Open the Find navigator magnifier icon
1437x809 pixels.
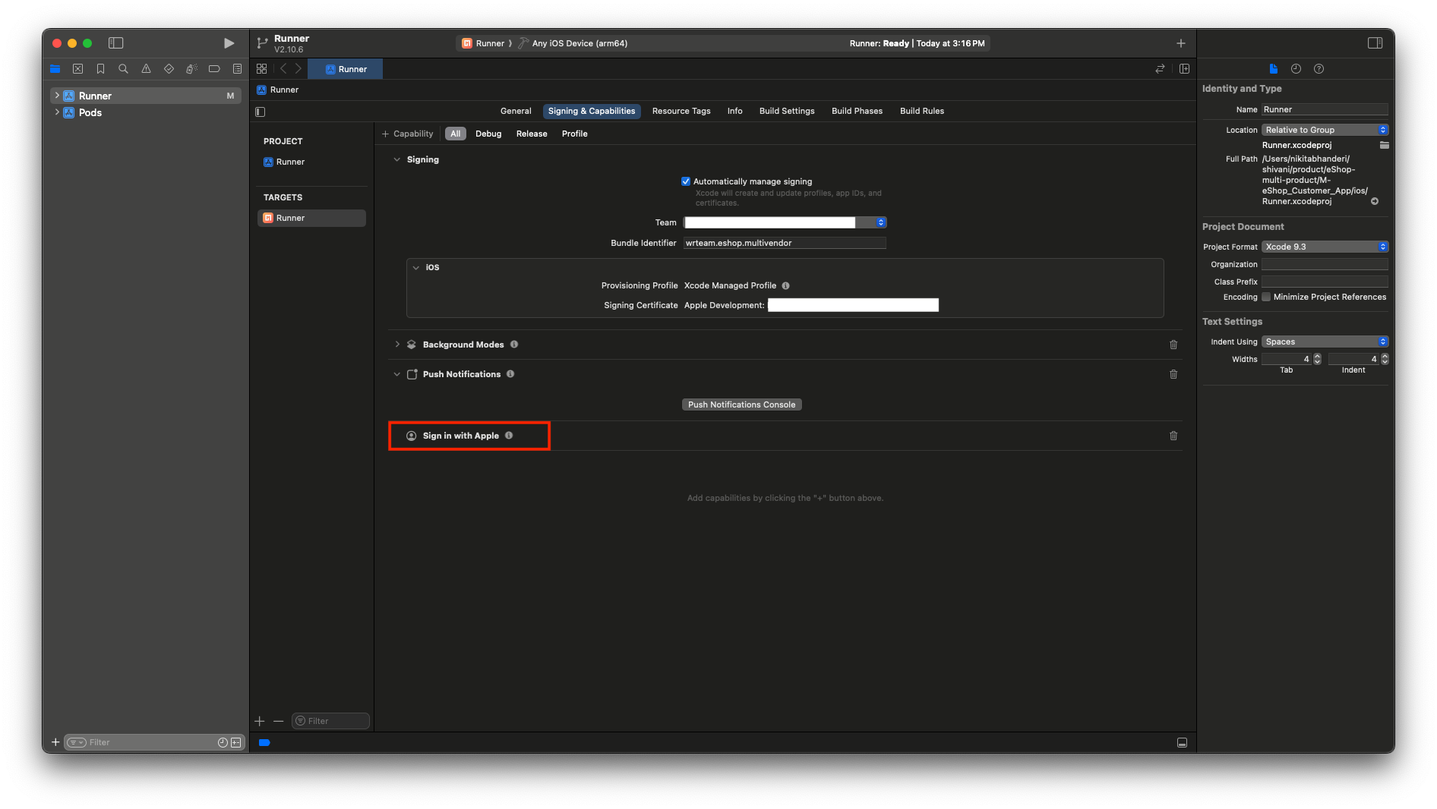click(x=123, y=69)
